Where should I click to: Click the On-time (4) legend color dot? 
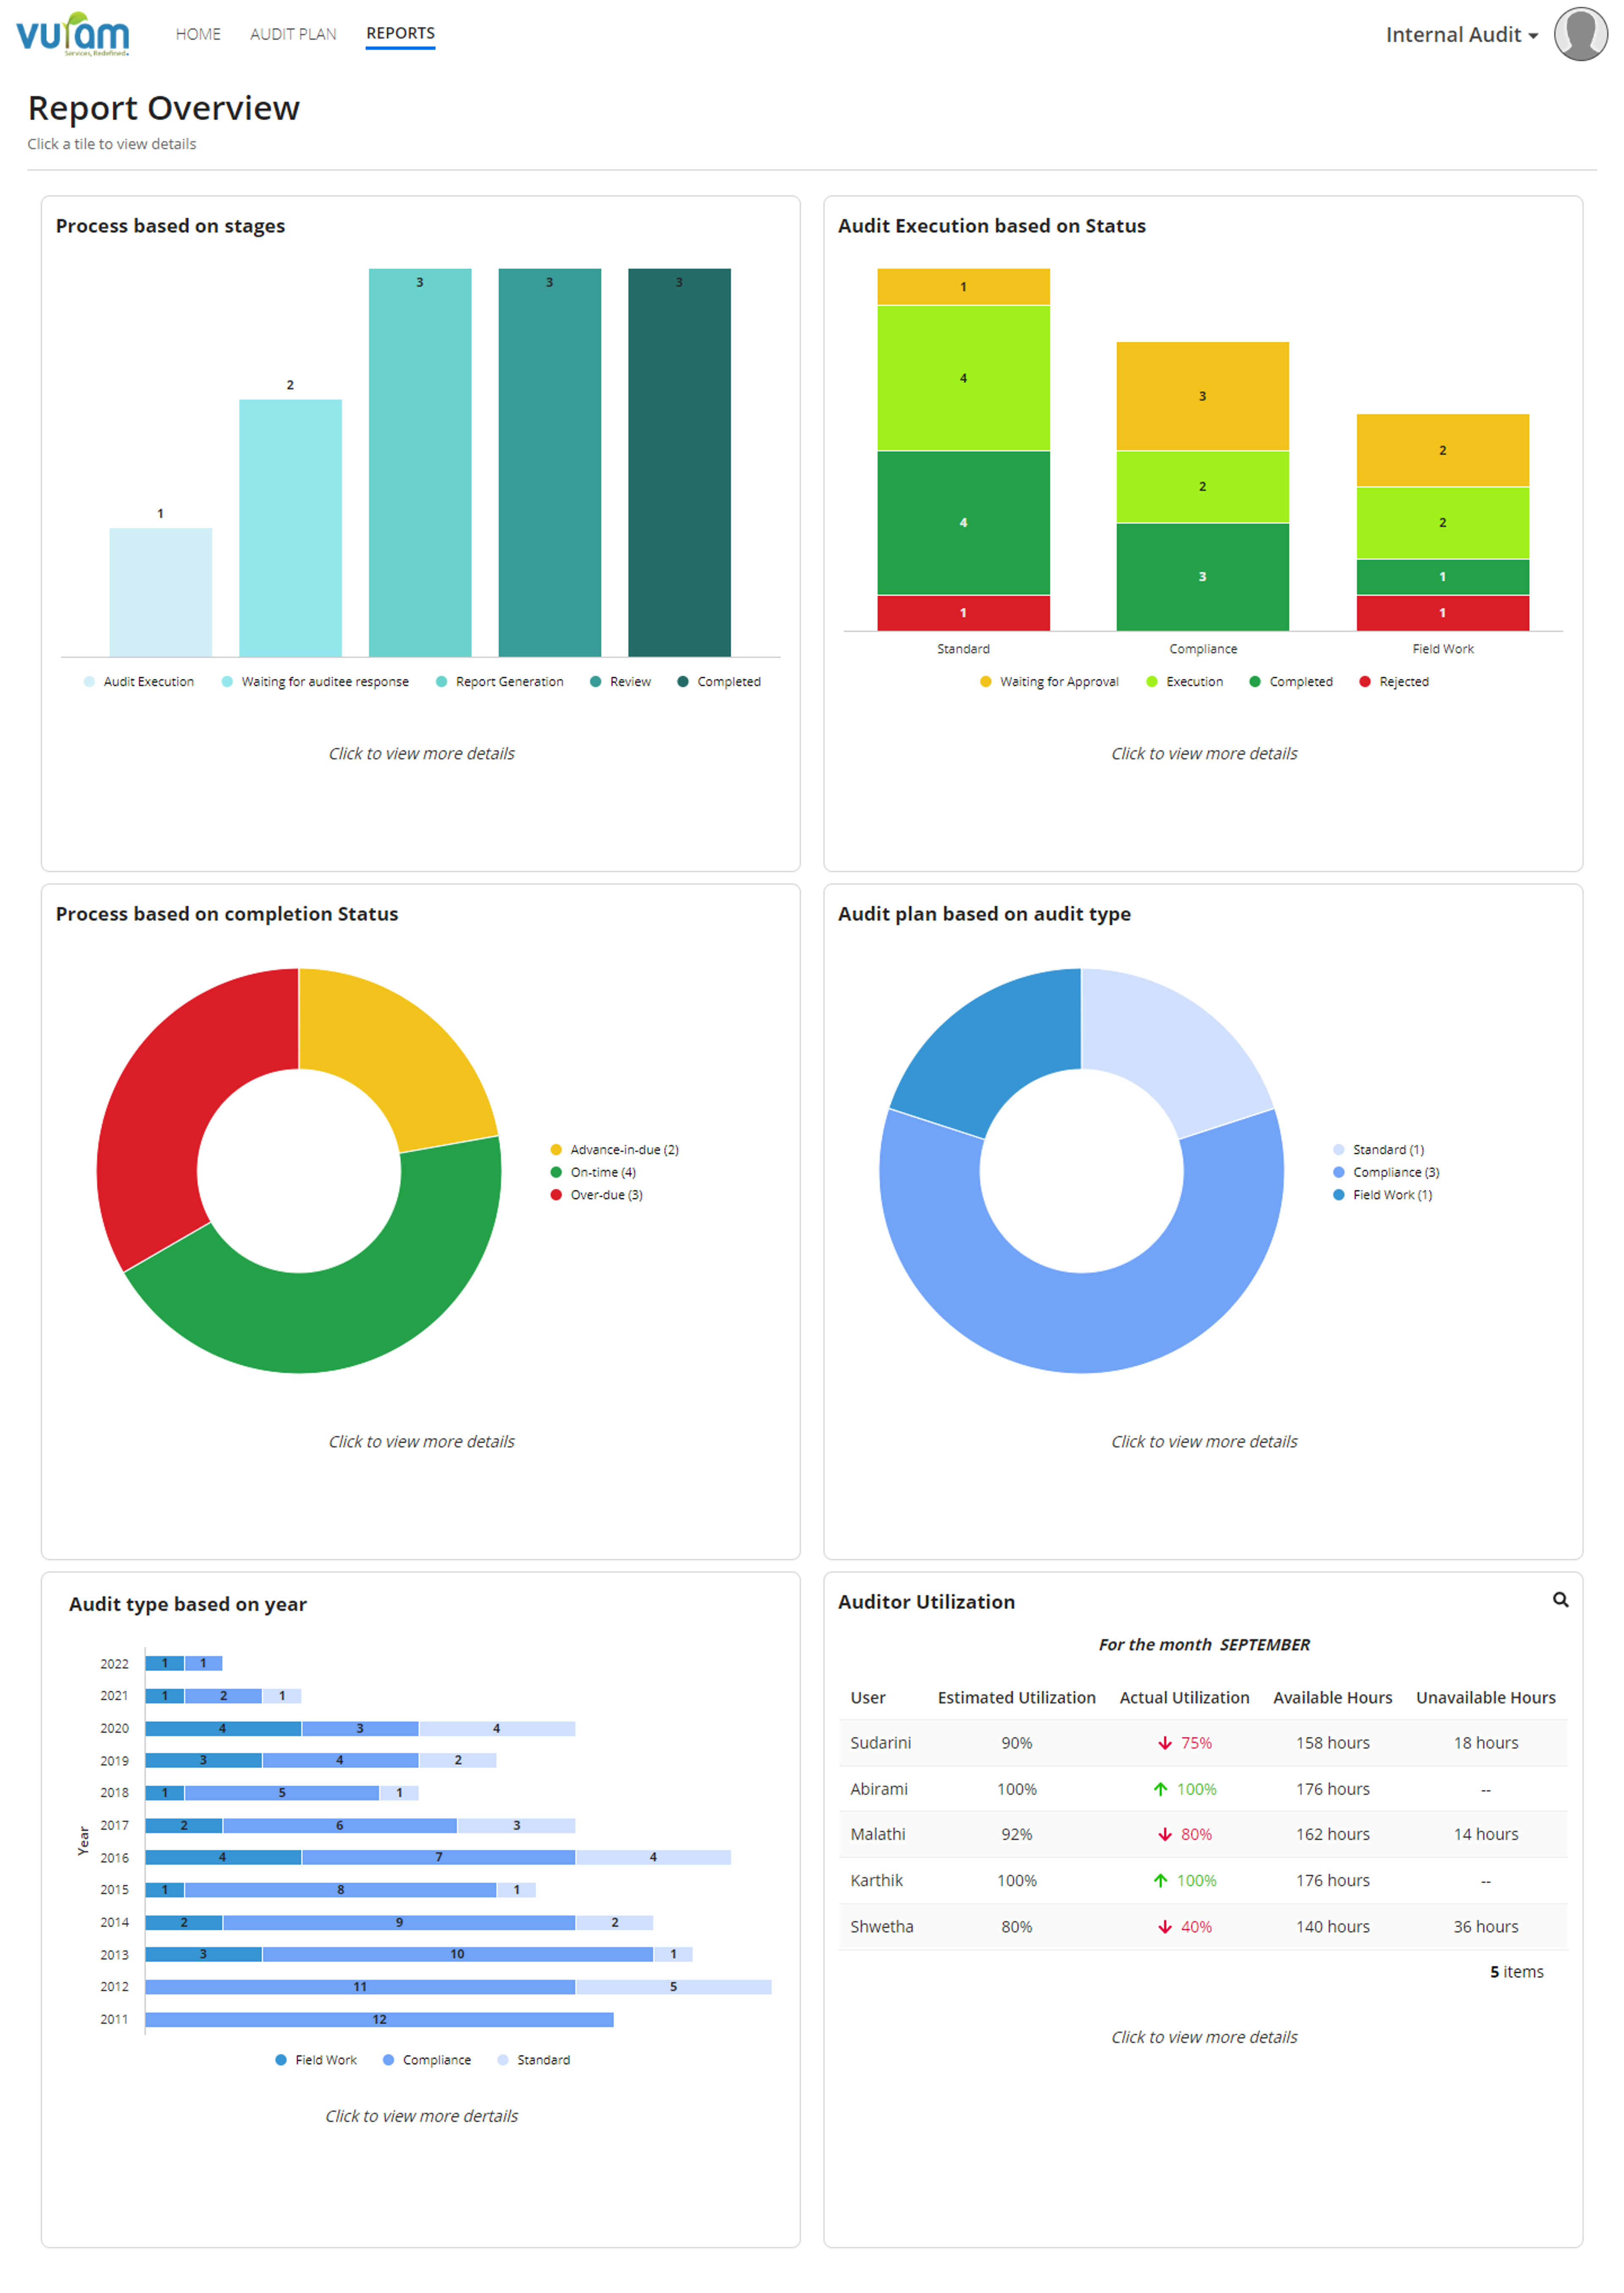[x=556, y=1172]
